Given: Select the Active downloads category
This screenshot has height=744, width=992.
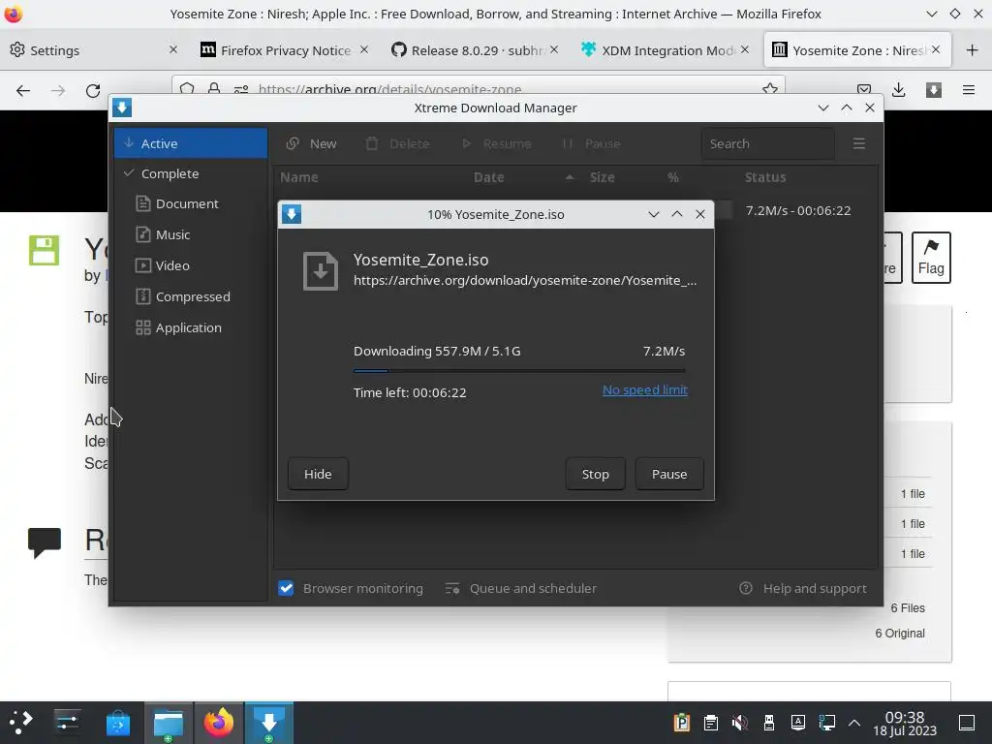Looking at the screenshot, I should click(x=191, y=143).
